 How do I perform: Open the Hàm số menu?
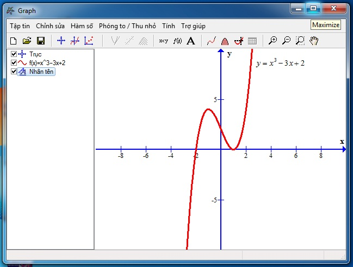[82, 26]
